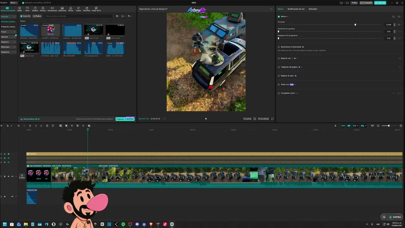Screen dimensions: 405x228
Task: Start voice recording with the microphone icon
Action: (x=335, y=126)
